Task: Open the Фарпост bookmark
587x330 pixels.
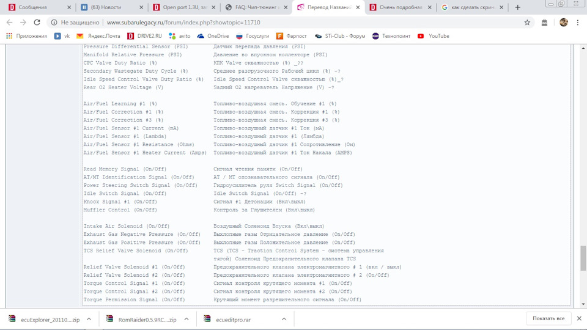Action: click(292, 36)
